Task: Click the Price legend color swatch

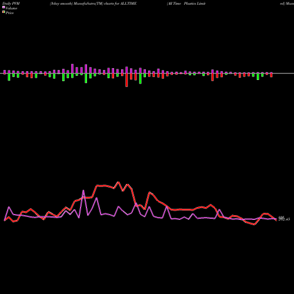Action: click(x=4, y=12)
